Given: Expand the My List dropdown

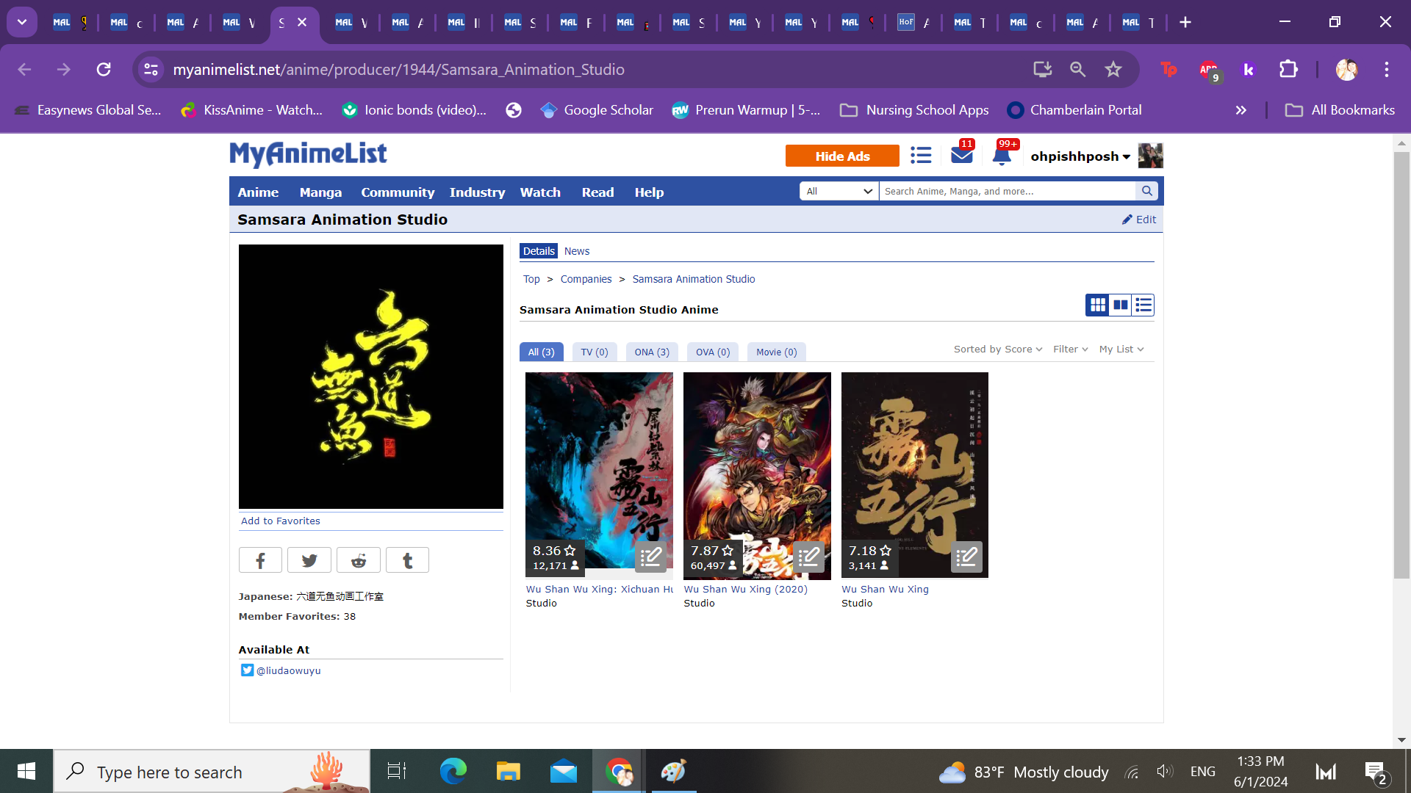Looking at the screenshot, I should pos(1121,350).
